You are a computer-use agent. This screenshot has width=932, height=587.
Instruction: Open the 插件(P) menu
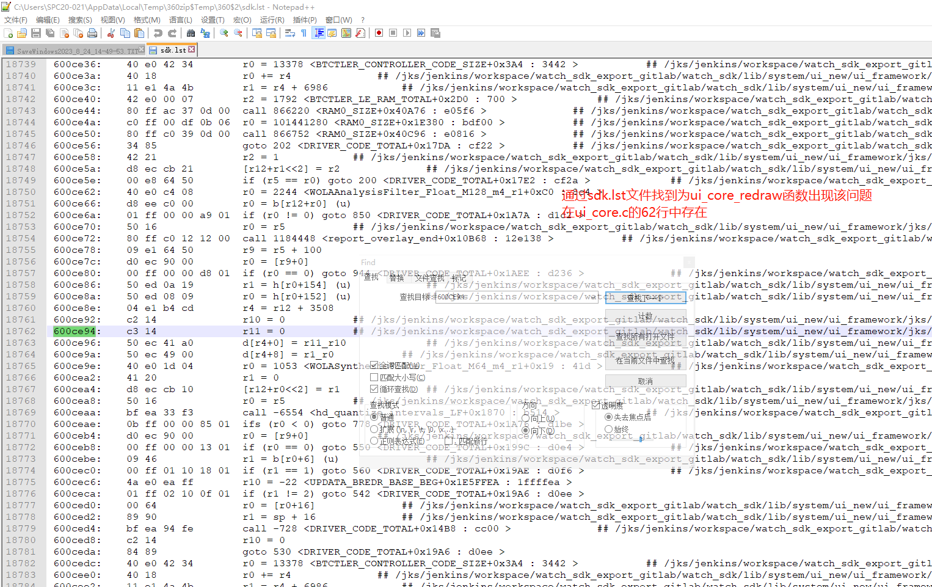point(305,20)
